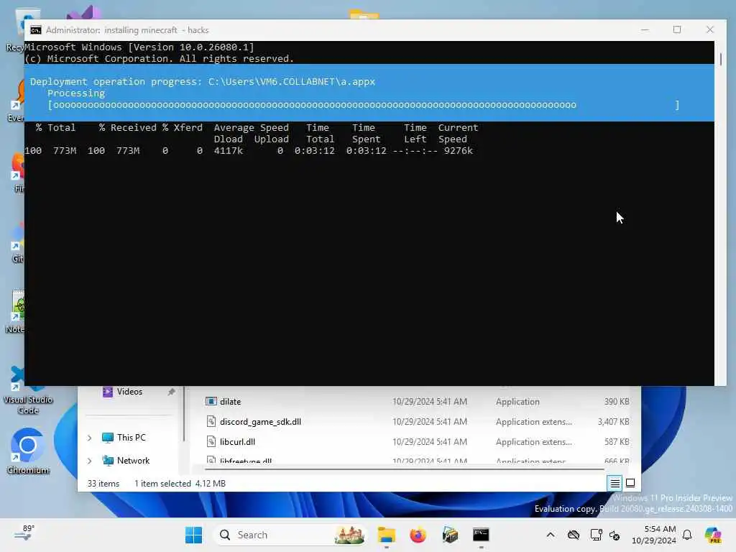Expand the This PC tree node
The image size is (736, 552).
[x=89, y=438]
